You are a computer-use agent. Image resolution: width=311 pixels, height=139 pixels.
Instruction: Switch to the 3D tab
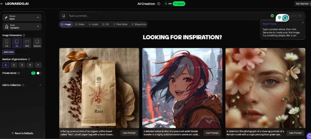(106, 24)
